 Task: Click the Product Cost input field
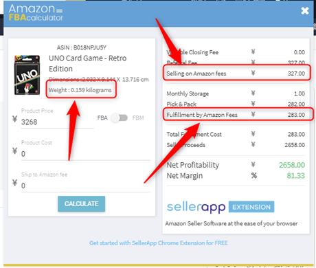pos(86,154)
